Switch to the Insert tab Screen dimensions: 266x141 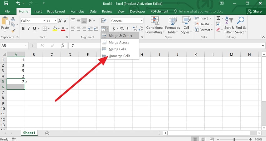pos(38,11)
